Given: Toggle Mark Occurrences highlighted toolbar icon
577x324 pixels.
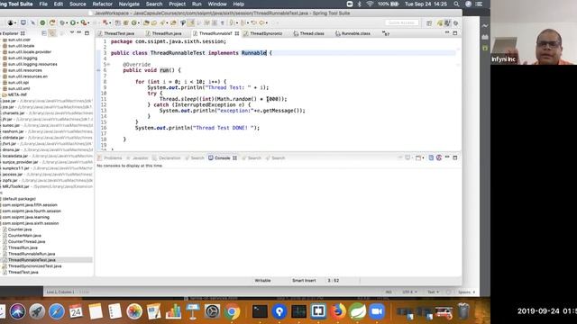Looking at the screenshot, I should tap(191, 22).
